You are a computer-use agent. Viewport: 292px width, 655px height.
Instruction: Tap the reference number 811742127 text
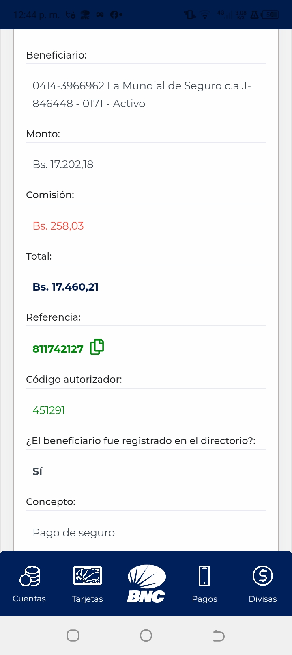tap(58, 349)
